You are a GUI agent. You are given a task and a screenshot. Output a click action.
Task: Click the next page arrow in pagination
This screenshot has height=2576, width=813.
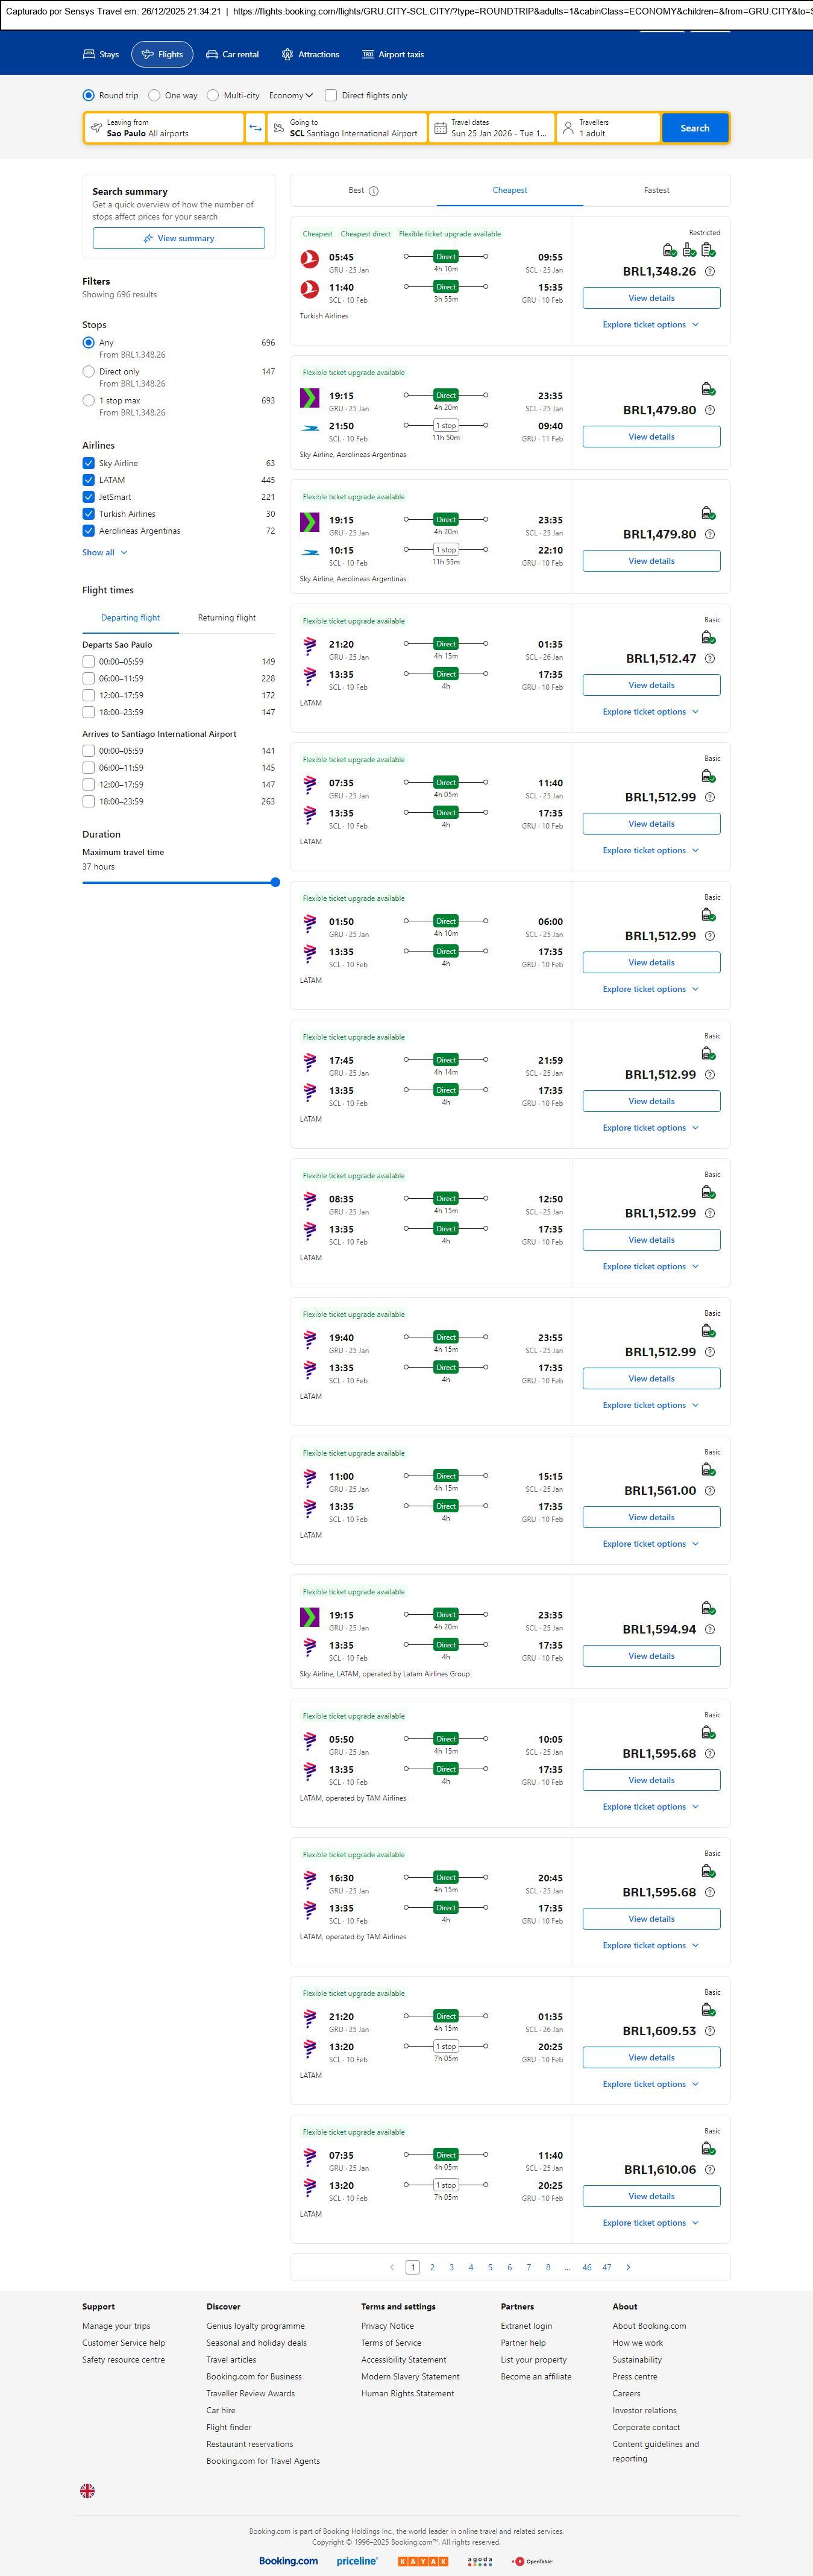pos(628,2267)
